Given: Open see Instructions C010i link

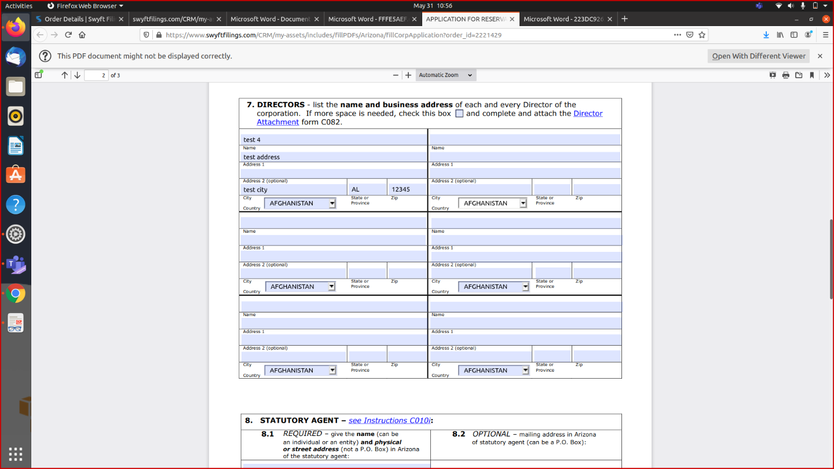Looking at the screenshot, I should tap(390, 420).
